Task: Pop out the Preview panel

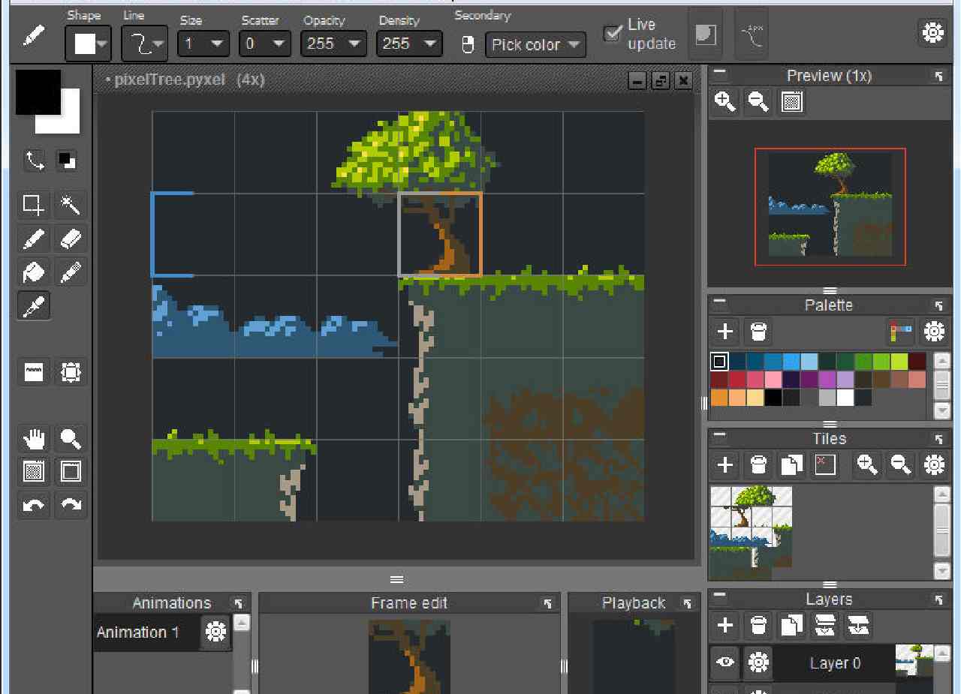Action: pos(938,76)
